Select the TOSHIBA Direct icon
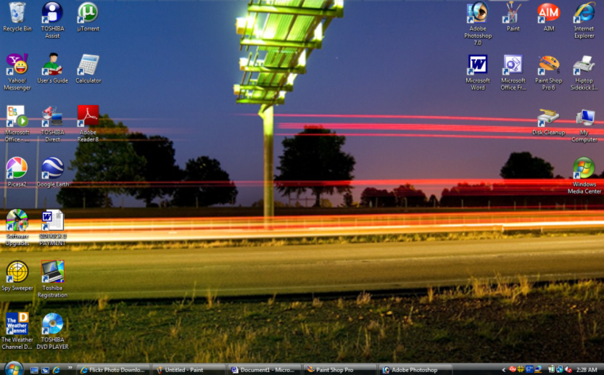 coord(52,124)
